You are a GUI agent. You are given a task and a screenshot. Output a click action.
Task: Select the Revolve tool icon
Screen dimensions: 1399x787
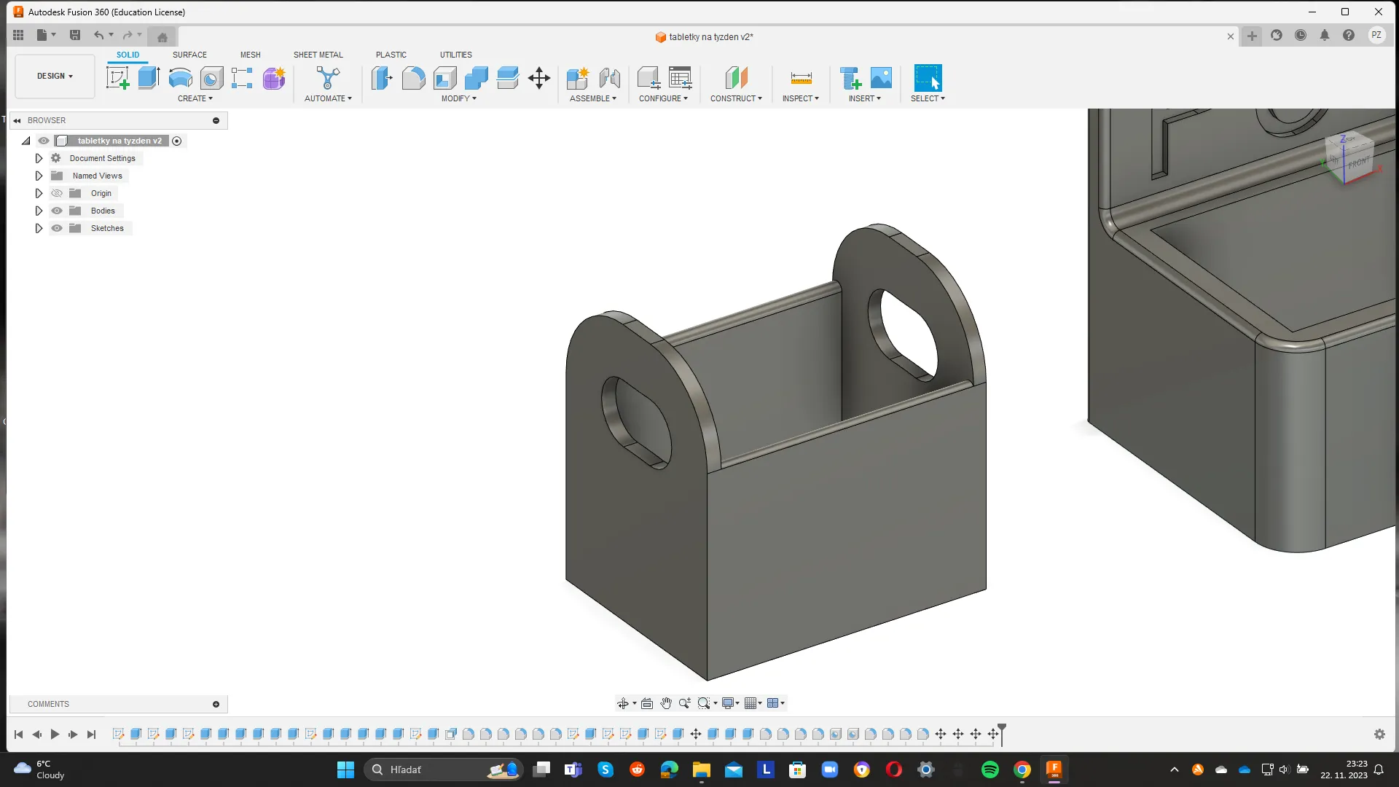[181, 78]
